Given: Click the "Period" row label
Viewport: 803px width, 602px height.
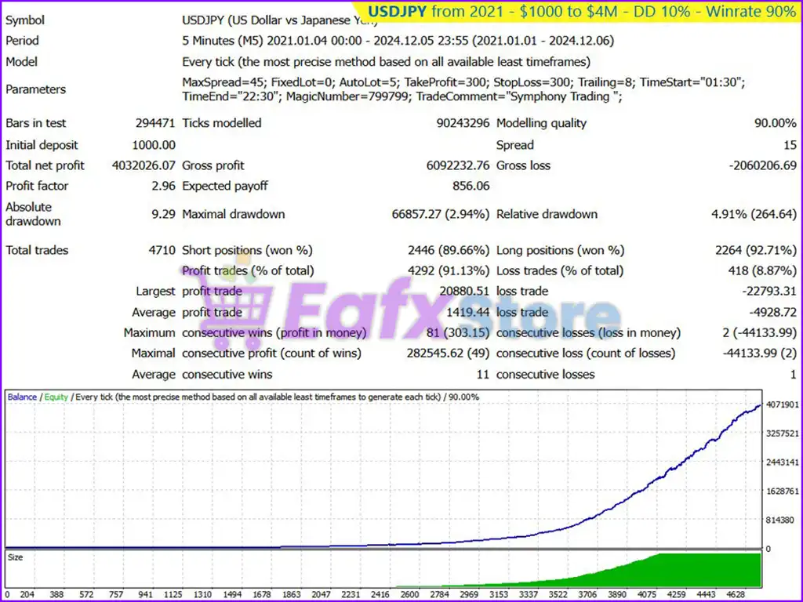Looking at the screenshot, I should pos(22,41).
